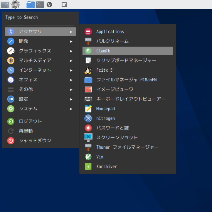
Task: Click the swirl application menu icon
Action: [x=15, y=5]
